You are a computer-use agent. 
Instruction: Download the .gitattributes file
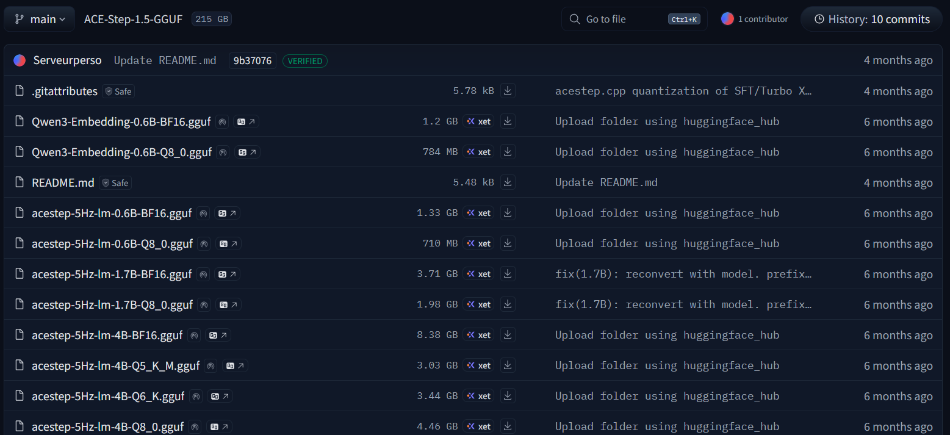tap(508, 91)
